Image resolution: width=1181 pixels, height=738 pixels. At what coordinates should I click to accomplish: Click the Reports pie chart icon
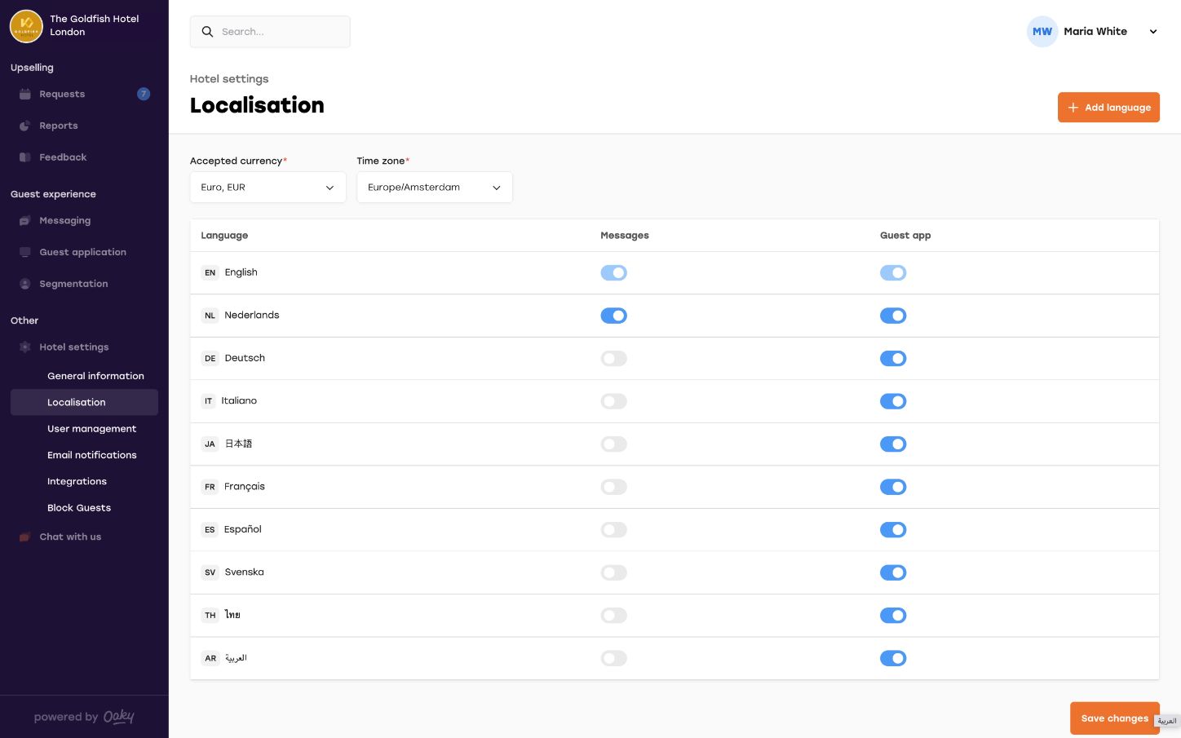pyautogui.click(x=25, y=126)
